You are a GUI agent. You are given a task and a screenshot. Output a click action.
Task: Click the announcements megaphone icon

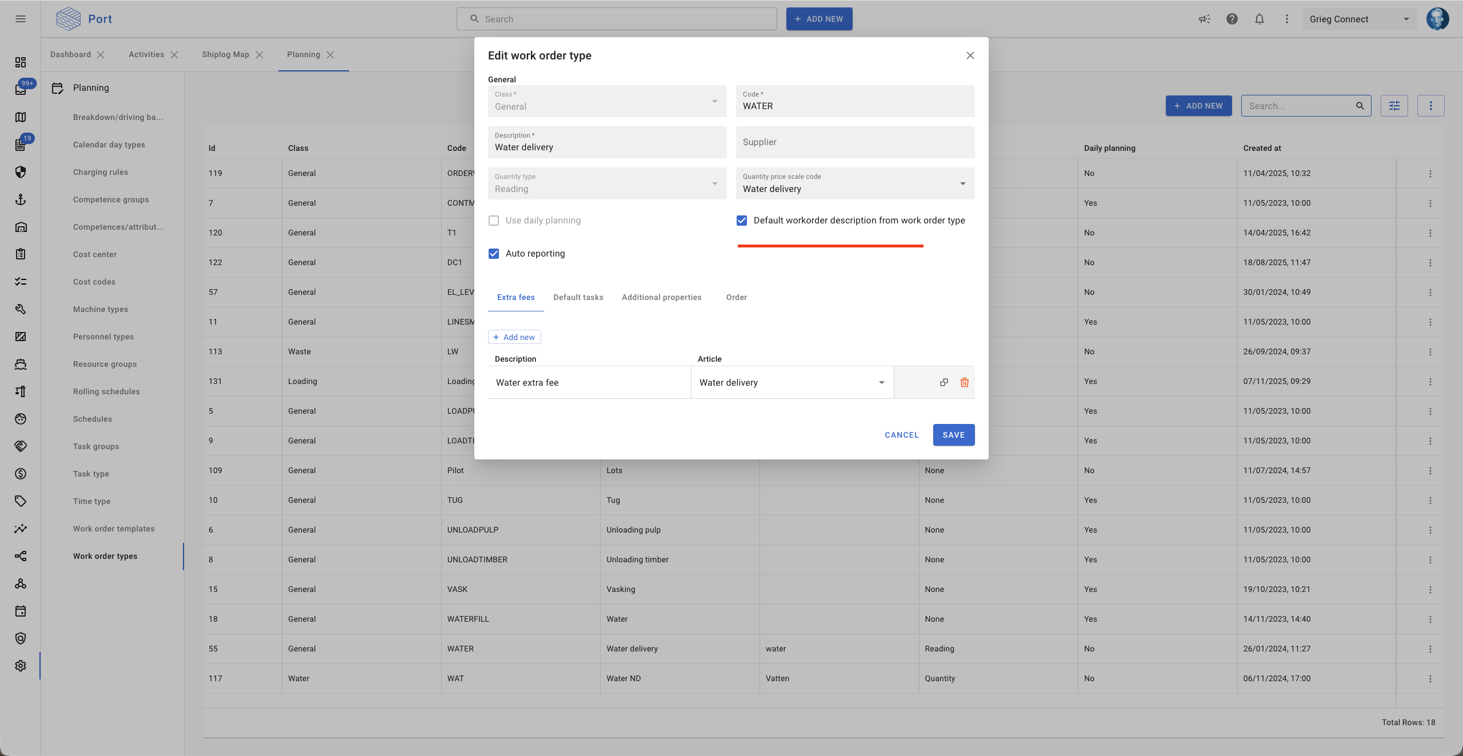pos(1204,19)
